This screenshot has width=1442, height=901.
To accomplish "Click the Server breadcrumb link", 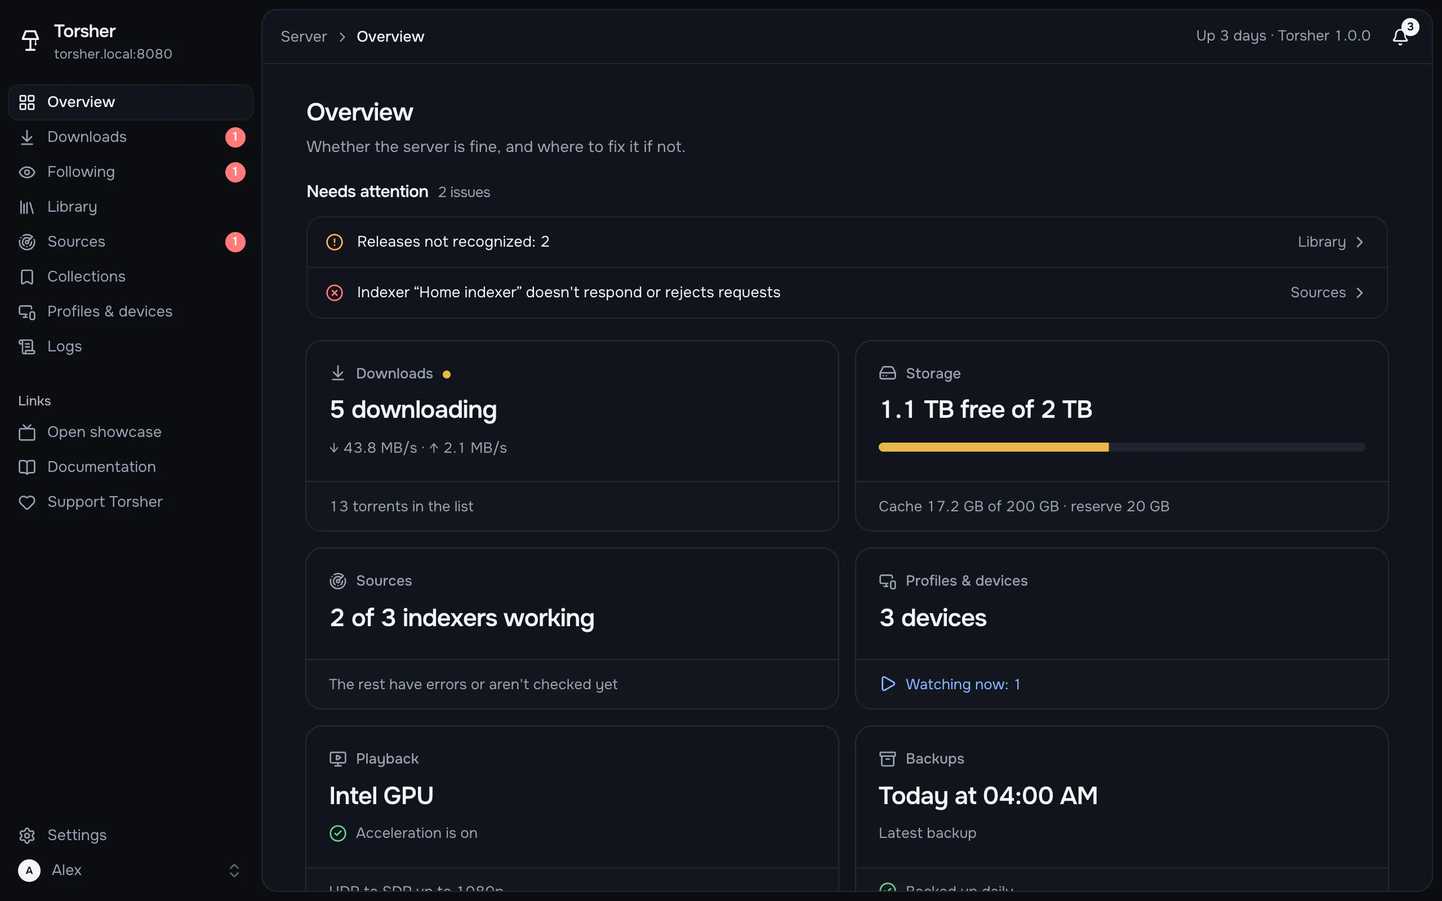I will point(304,37).
